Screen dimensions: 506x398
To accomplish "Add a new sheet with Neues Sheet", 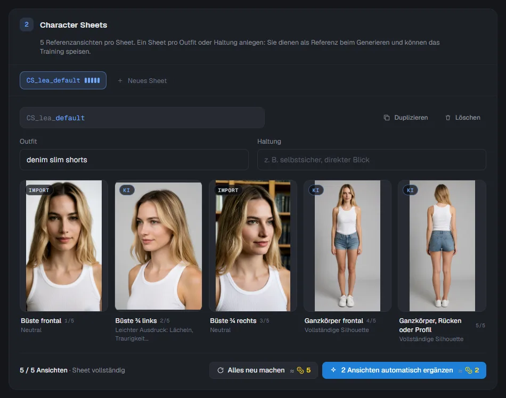I will click(x=142, y=80).
